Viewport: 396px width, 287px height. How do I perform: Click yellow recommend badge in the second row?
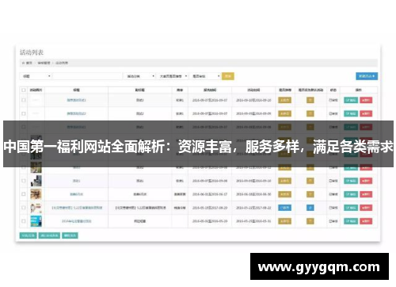pyautogui.click(x=284, y=113)
